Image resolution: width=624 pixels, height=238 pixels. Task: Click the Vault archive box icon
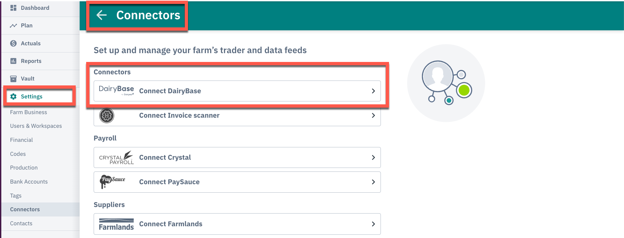pos(13,79)
